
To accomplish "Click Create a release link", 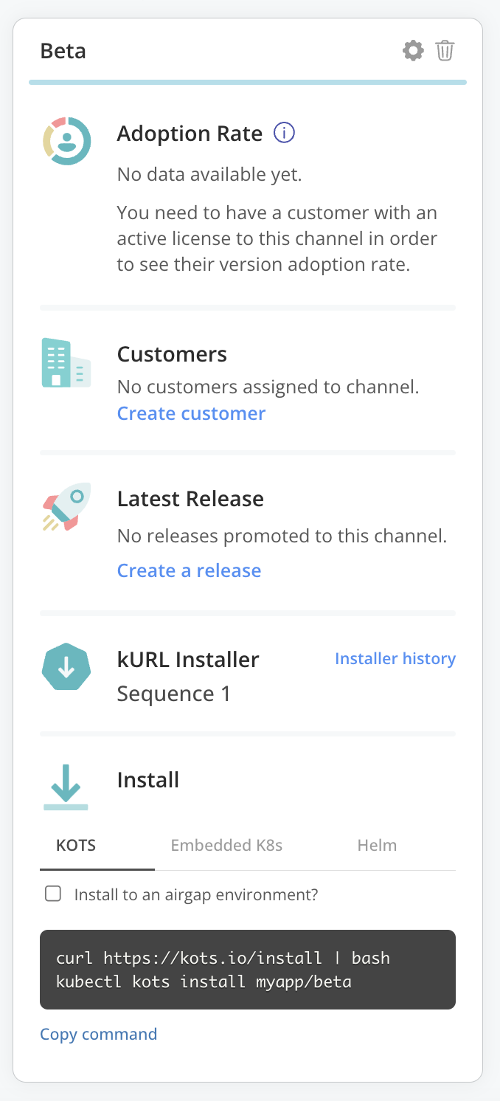I will click(189, 570).
